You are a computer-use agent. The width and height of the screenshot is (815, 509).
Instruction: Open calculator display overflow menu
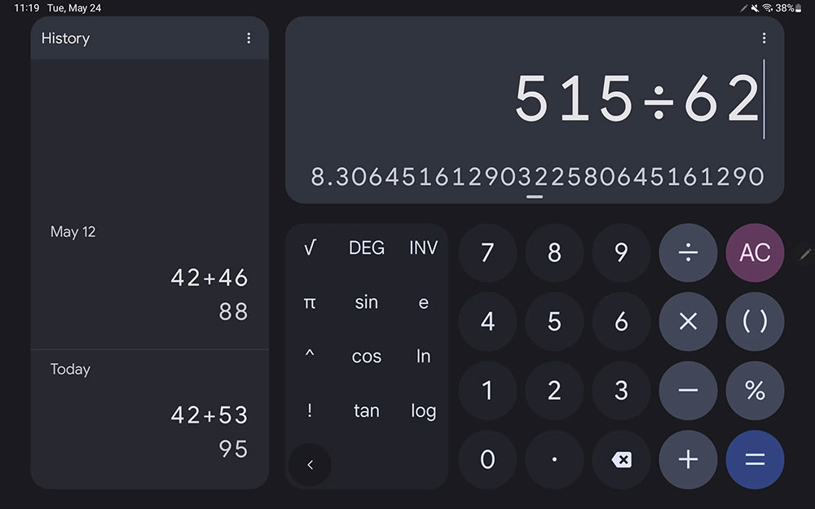(764, 38)
